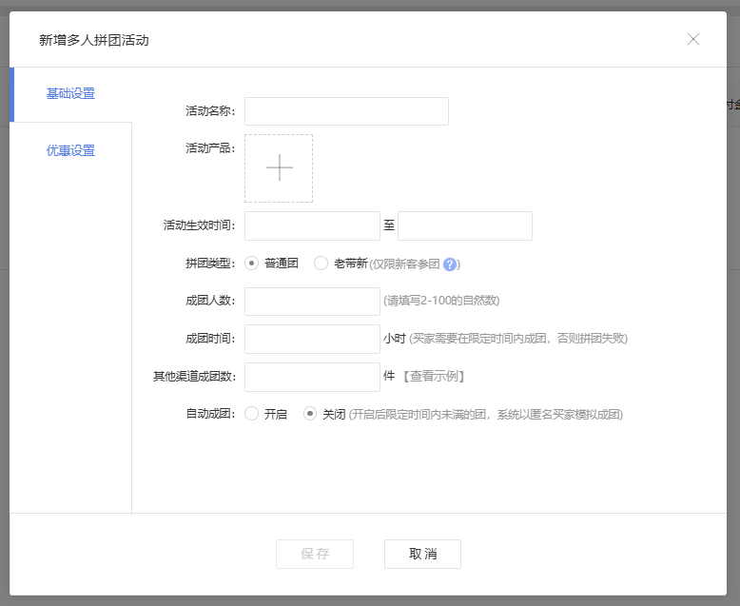Click the 请填写2-100的自然数 hint text
This screenshot has width=740, height=606.
click(441, 301)
